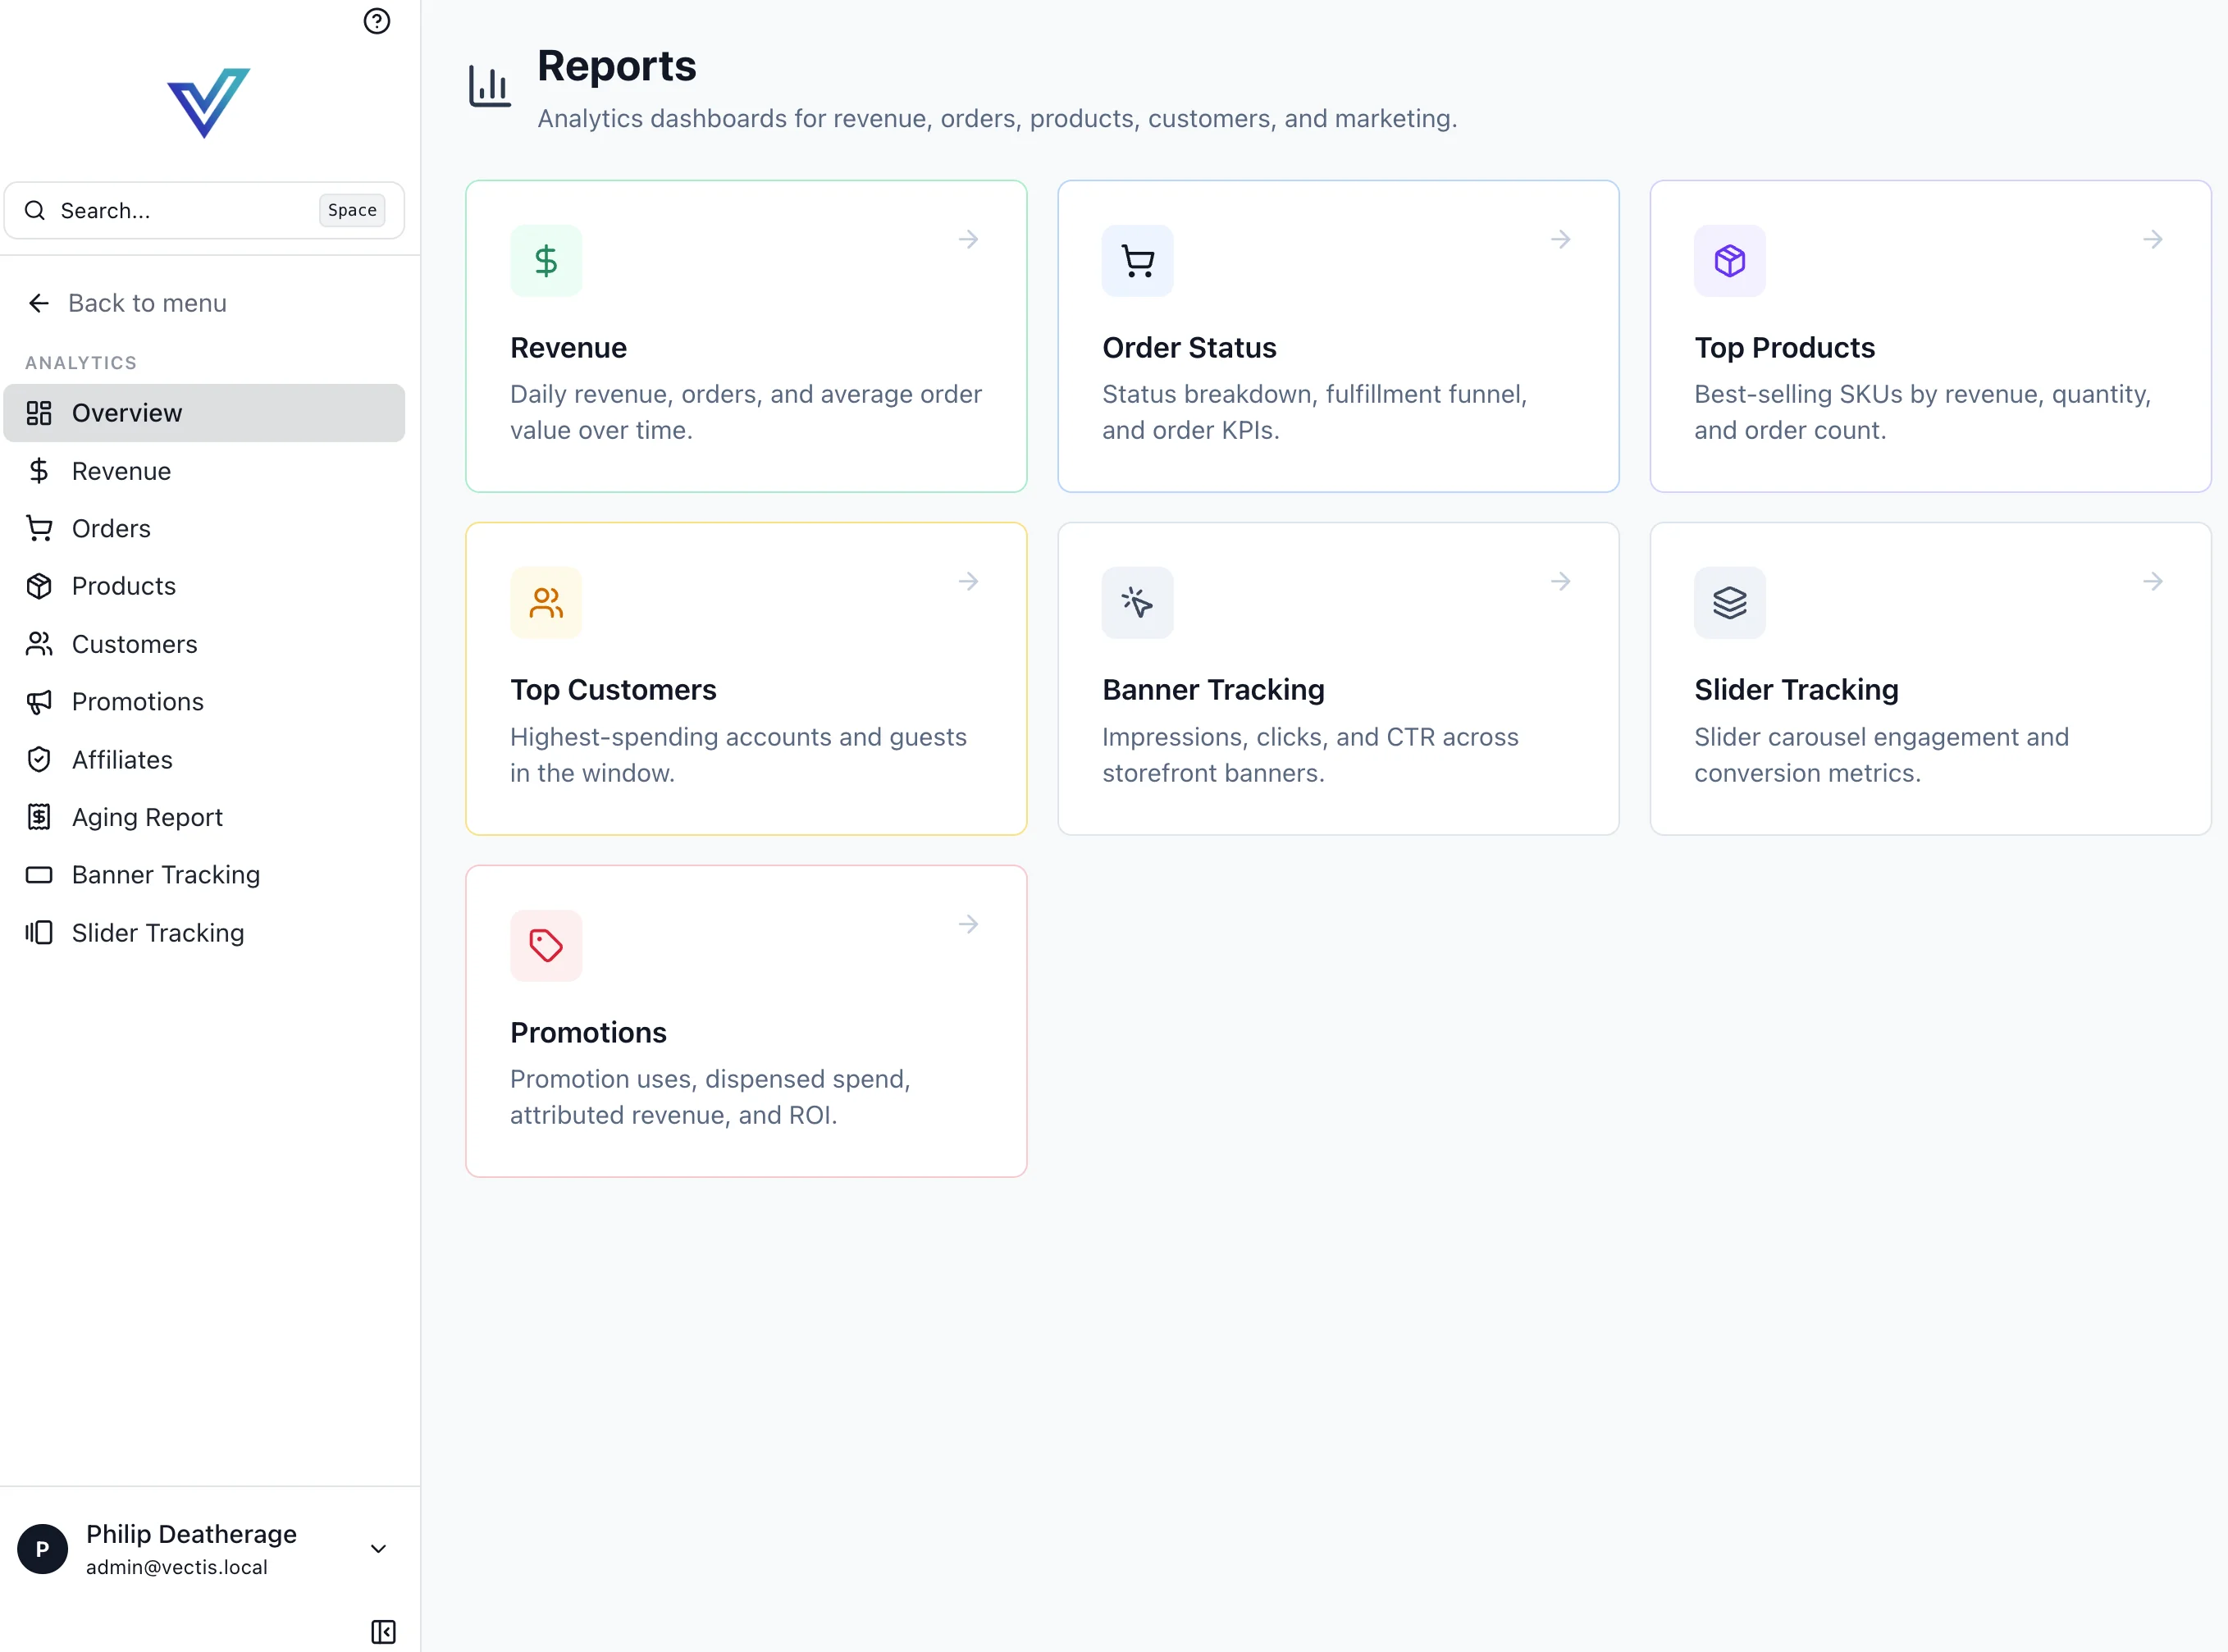This screenshot has width=2228, height=1652.
Task: Click the sidebar Affiliates shield icon
Action: tap(39, 760)
